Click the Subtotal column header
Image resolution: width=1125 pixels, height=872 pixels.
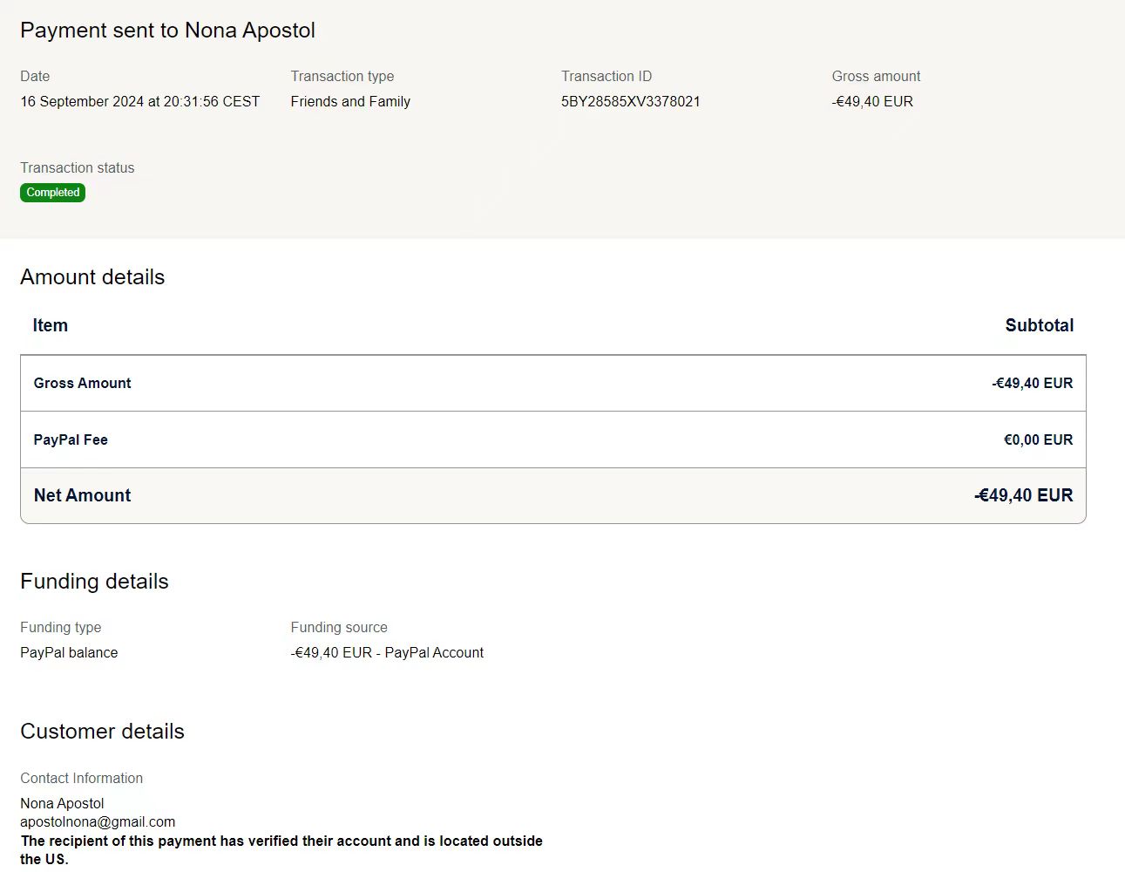[1039, 325]
